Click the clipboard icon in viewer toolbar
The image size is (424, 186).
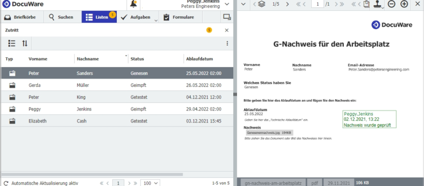pyautogui.click(x=366, y=4)
